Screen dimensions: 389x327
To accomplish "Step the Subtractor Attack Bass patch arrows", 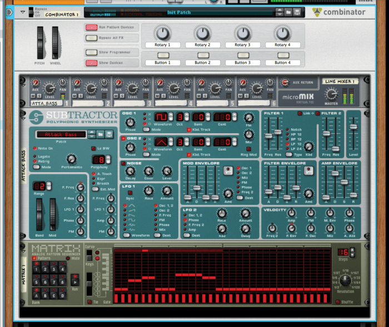I will coord(92,134).
